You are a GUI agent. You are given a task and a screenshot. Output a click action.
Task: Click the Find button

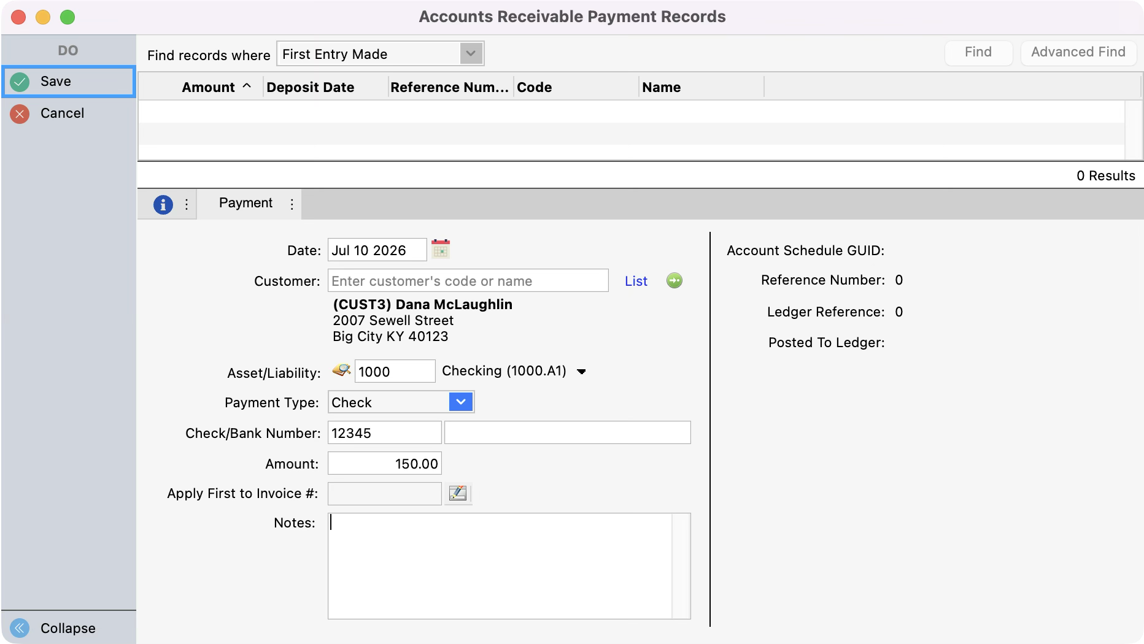pos(978,53)
